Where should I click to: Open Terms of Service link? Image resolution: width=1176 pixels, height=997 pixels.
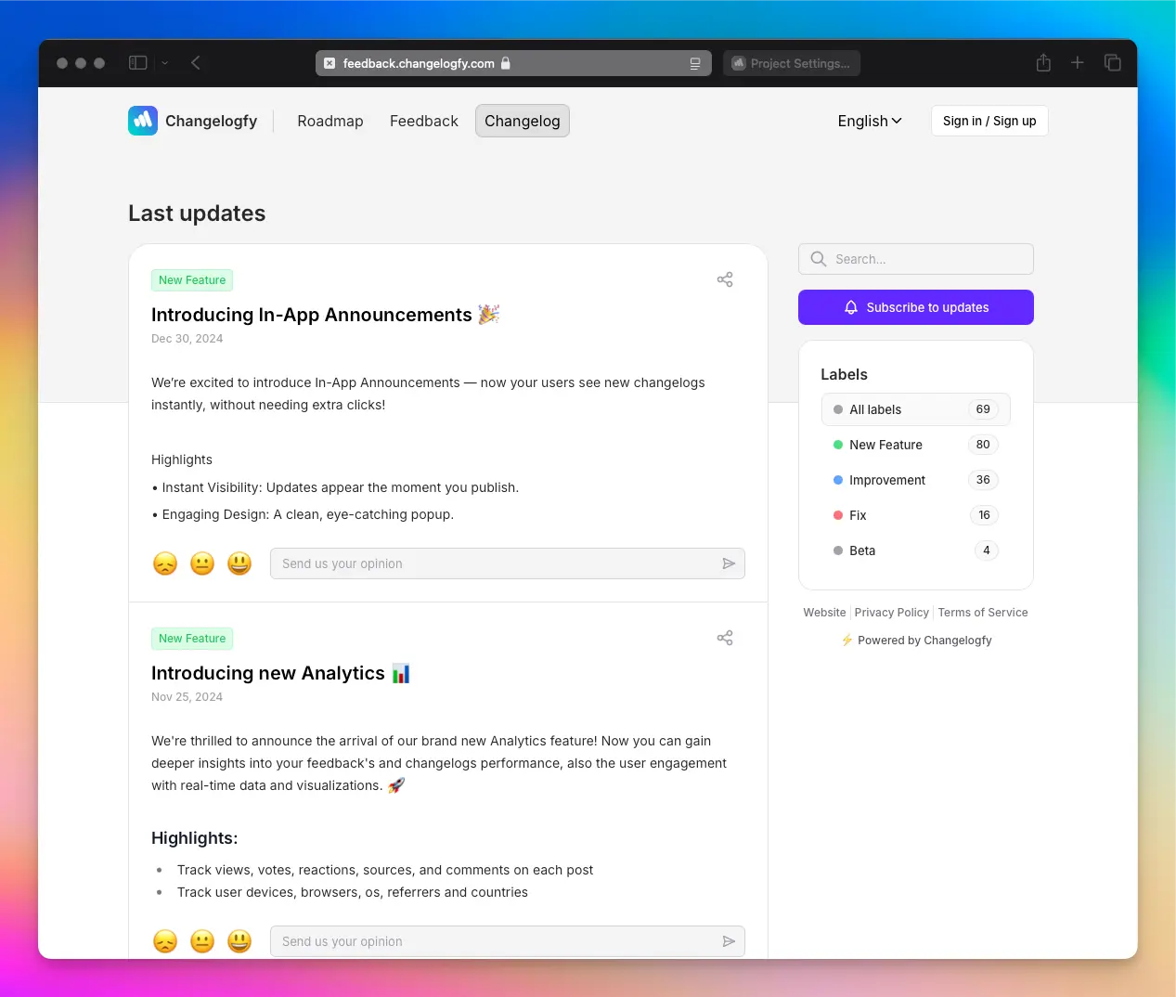tap(983, 613)
